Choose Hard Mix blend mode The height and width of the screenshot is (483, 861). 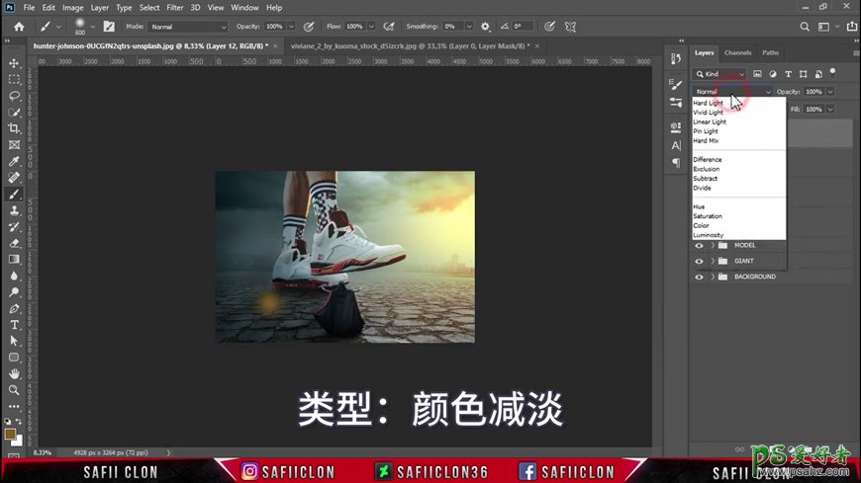click(706, 141)
